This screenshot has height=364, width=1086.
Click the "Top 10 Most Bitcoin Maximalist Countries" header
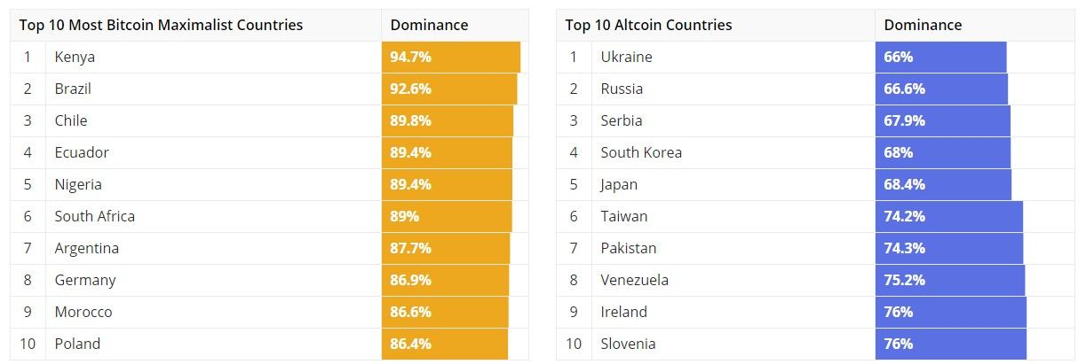tap(161, 25)
